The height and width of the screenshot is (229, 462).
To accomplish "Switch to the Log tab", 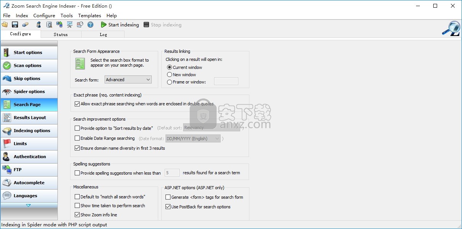I will [x=103, y=34].
